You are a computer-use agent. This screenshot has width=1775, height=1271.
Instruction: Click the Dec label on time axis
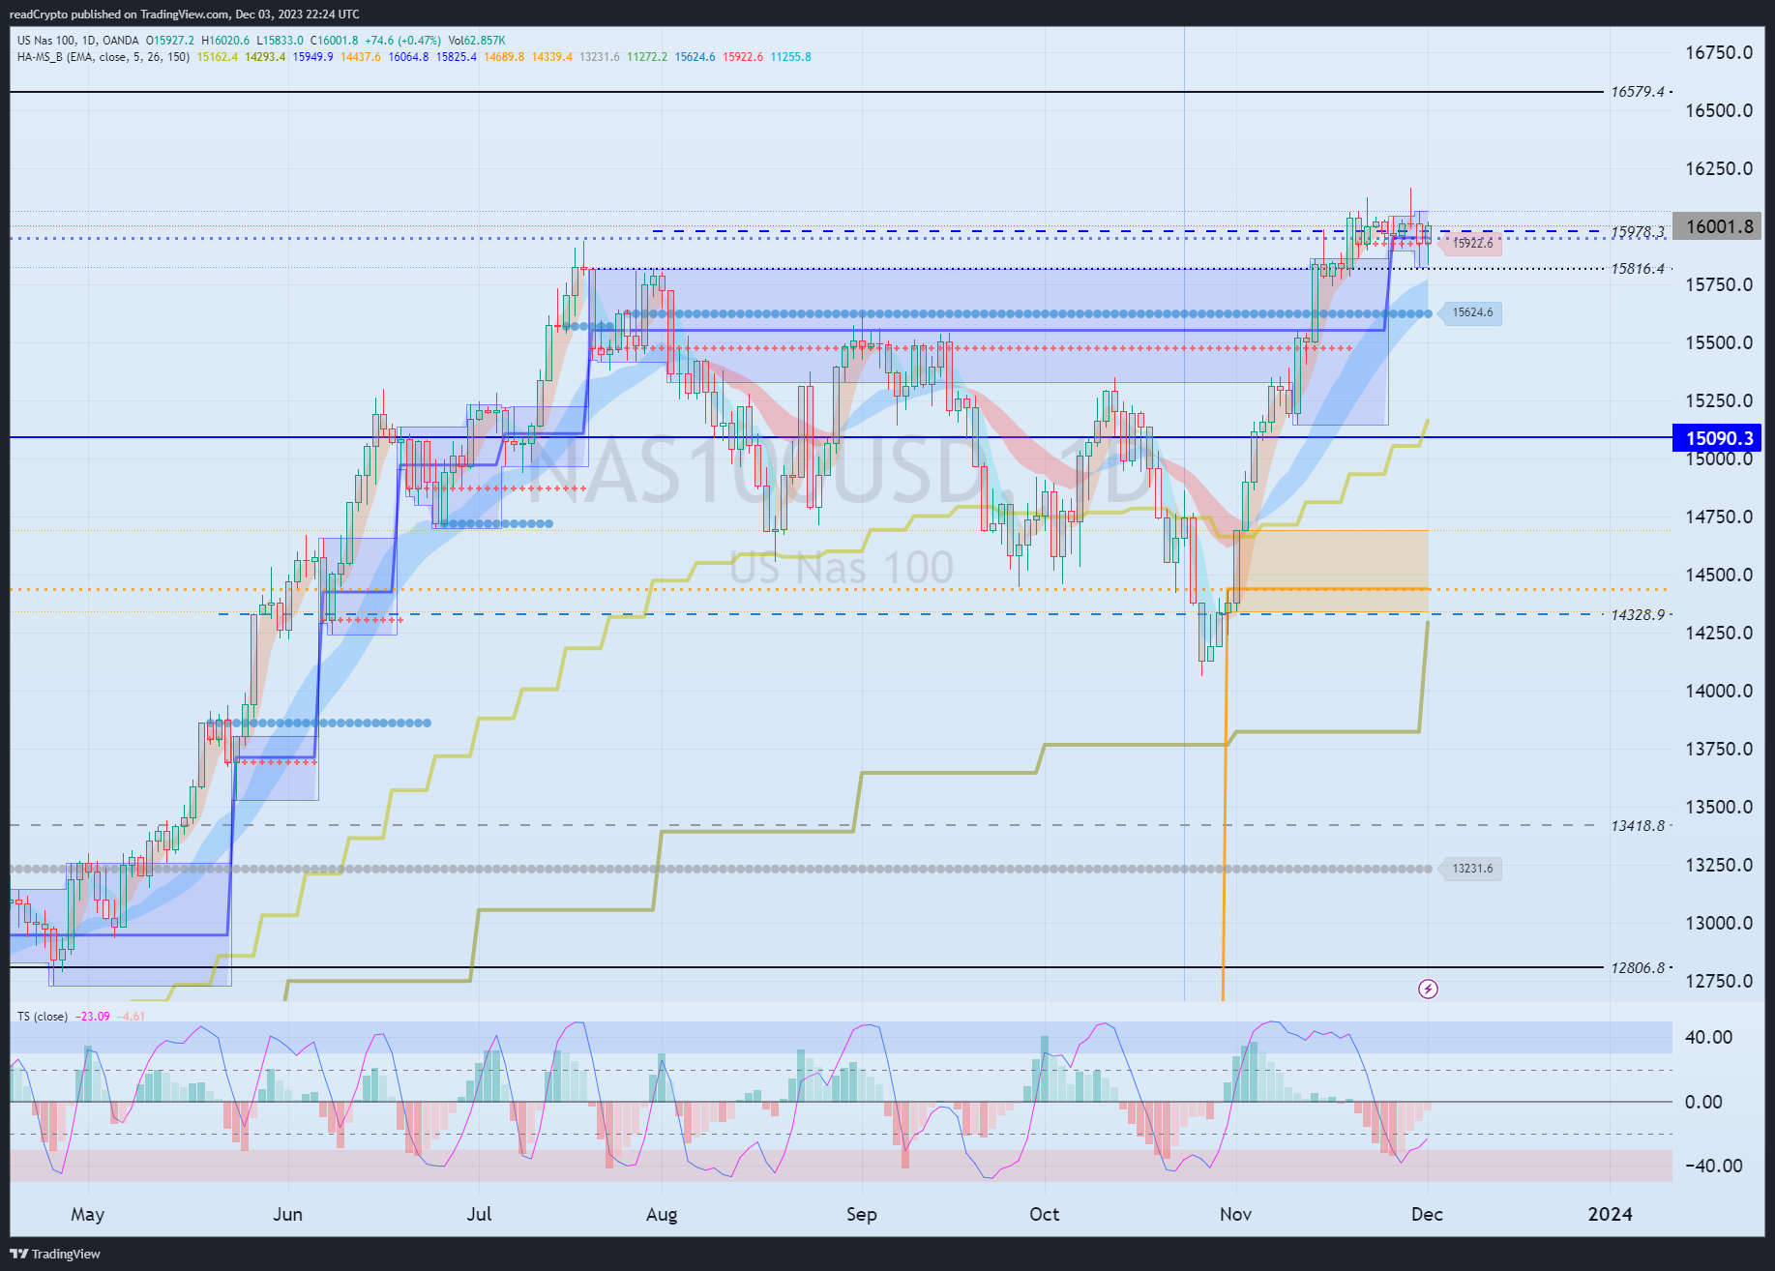[1427, 1215]
